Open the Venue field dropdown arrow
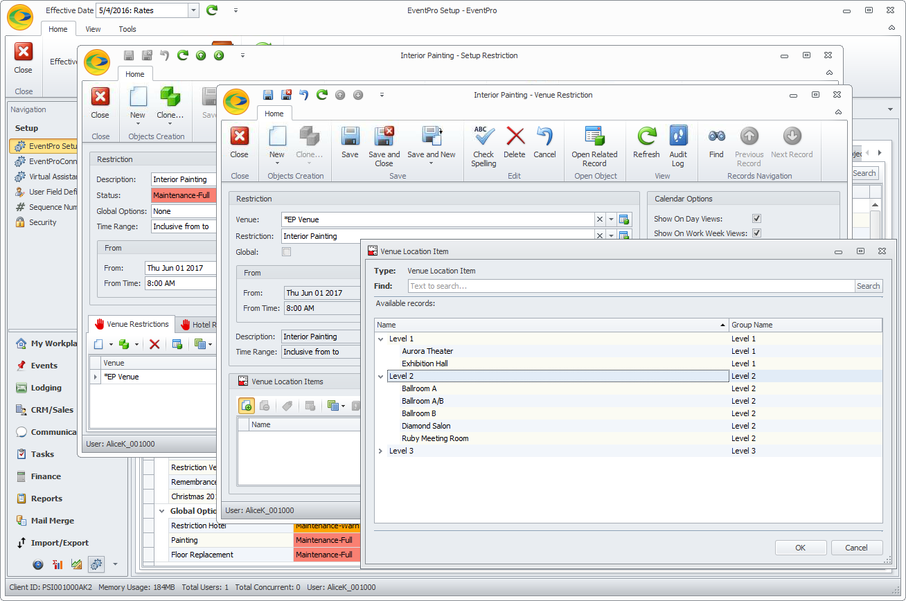 pyautogui.click(x=611, y=219)
